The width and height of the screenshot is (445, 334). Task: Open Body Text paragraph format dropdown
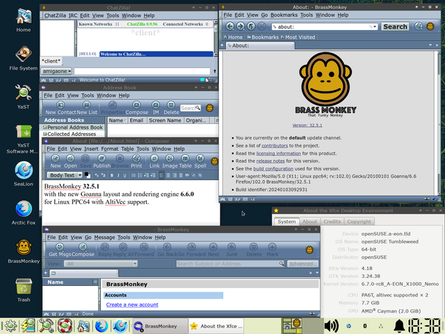pos(65,175)
